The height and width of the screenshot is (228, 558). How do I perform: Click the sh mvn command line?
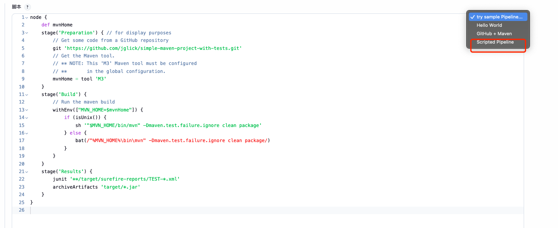(168, 125)
